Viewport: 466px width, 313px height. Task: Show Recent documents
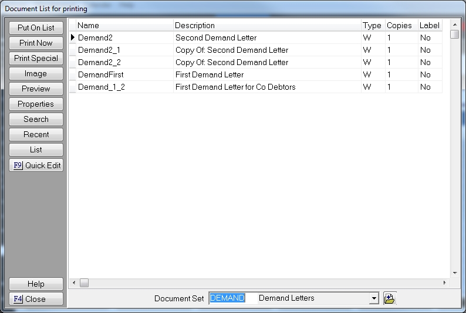coord(36,135)
